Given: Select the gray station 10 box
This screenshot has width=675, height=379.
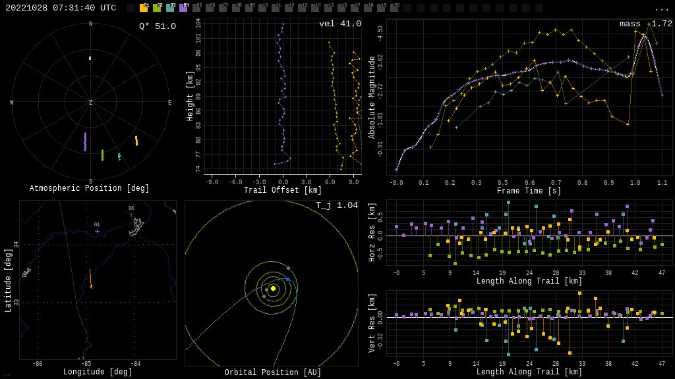Looking at the screenshot, I should tap(262, 8).
